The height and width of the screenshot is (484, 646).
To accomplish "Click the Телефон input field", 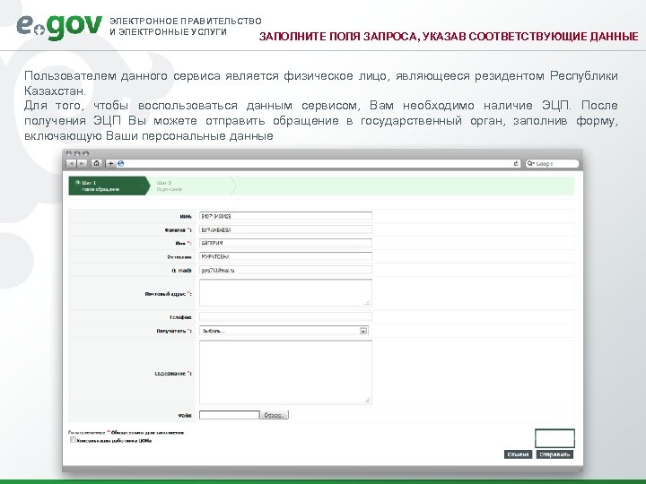I will pos(285,317).
